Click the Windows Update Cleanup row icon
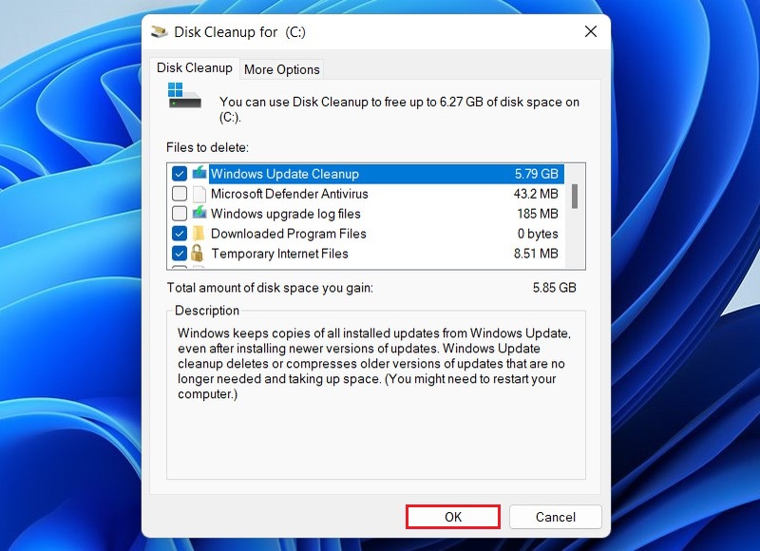 (199, 173)
